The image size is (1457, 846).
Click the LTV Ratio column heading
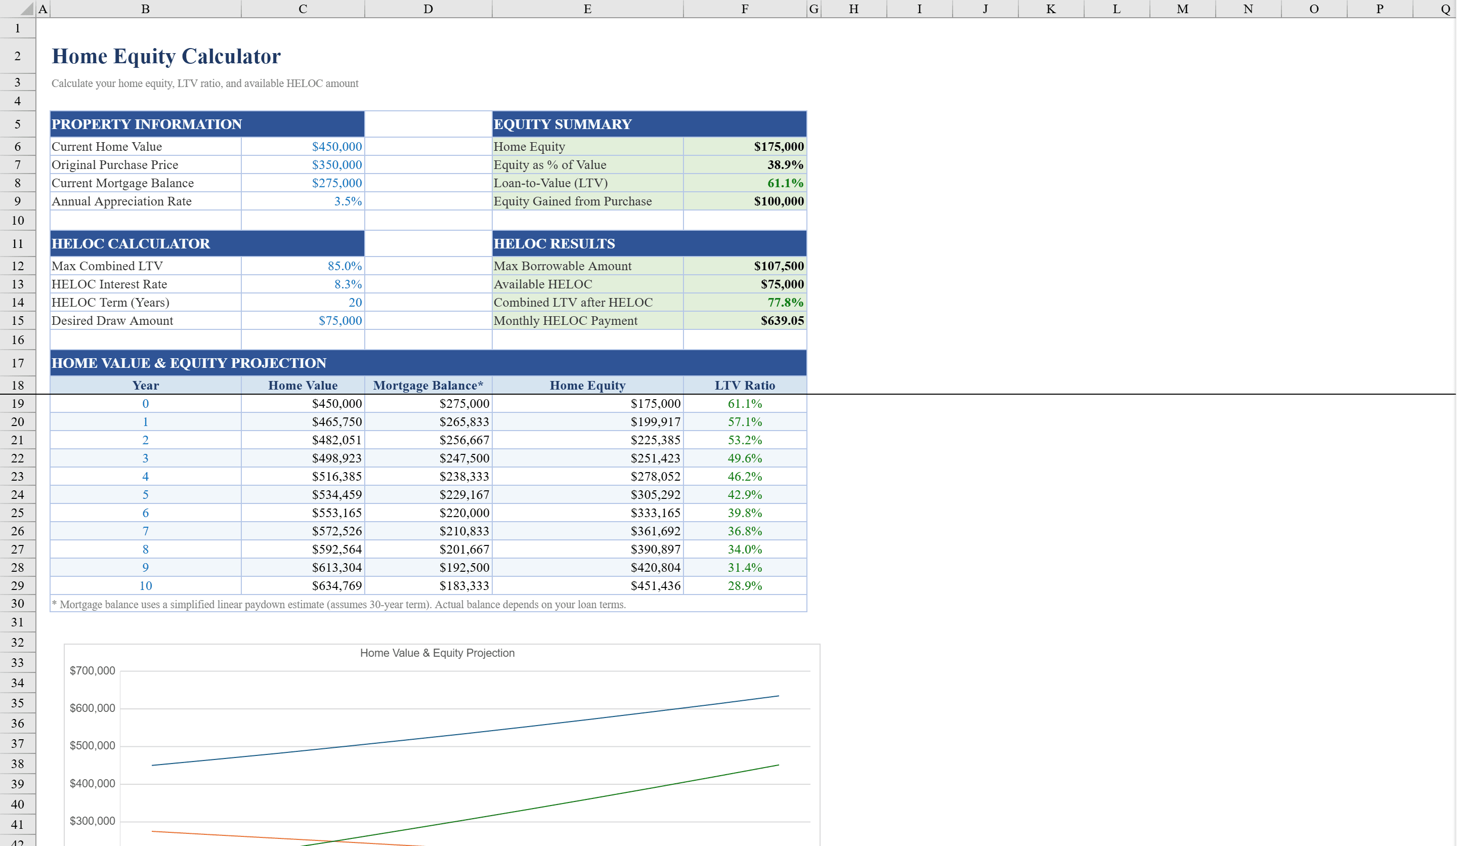(745, 385)
